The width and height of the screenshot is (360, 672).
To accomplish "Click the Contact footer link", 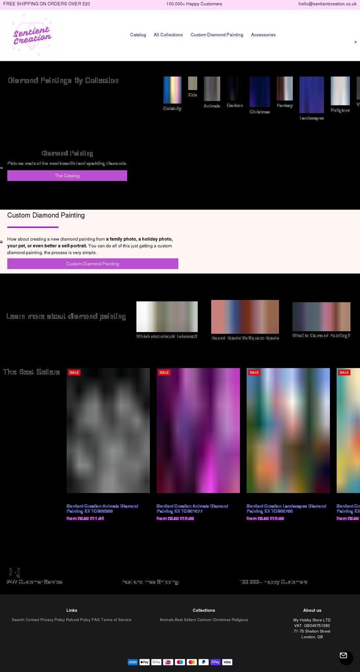I will tap(33, 620).
